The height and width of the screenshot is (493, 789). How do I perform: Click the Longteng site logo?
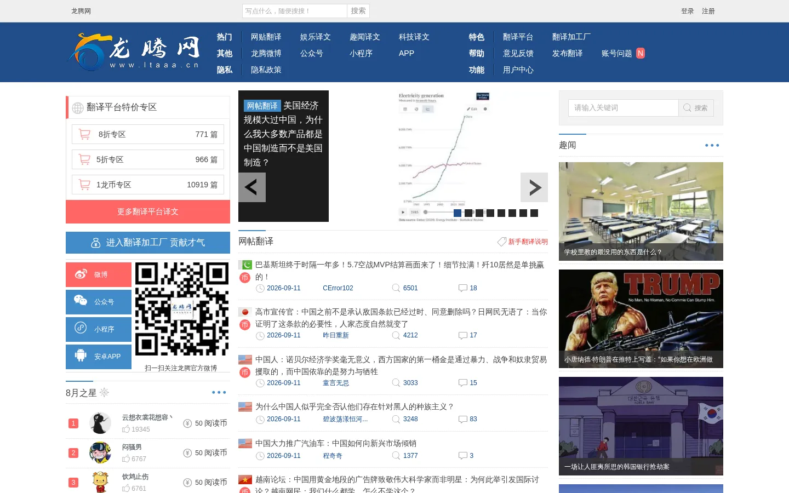(134, 52)
